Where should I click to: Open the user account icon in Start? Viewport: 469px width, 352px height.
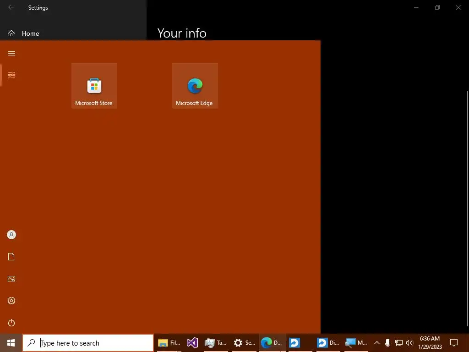(11, 235)
